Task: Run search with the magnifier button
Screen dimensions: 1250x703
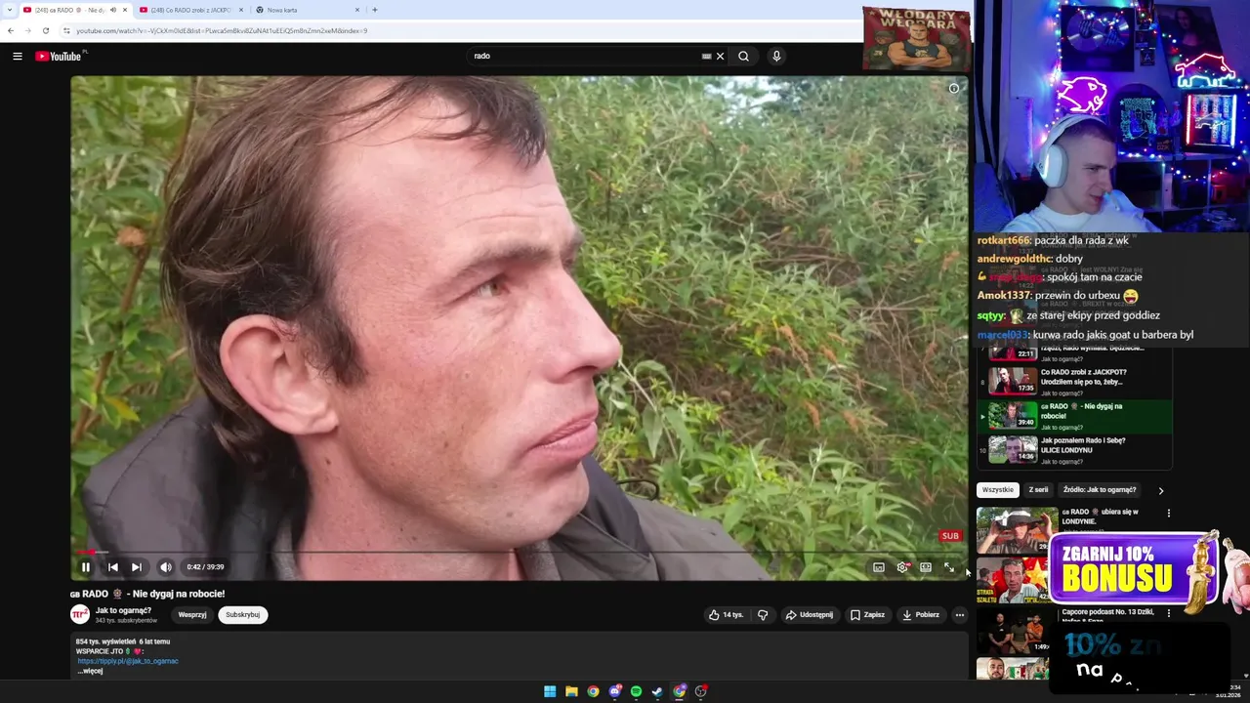Action: [743, 56]
